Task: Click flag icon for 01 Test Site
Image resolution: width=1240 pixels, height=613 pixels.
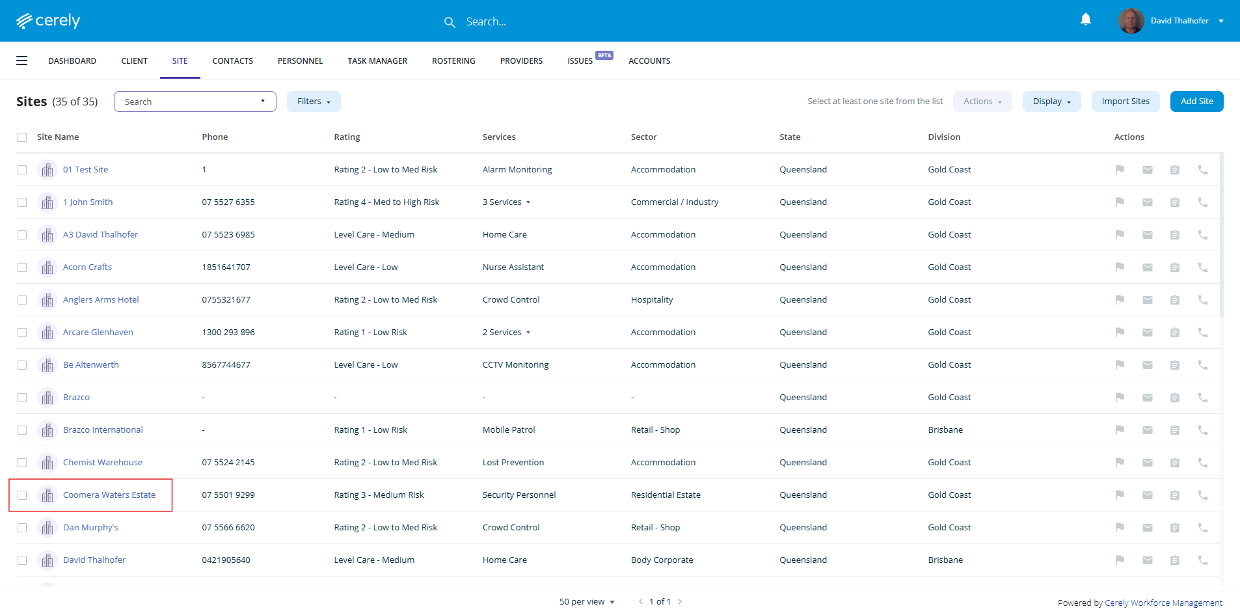Action: (1120, 170)
